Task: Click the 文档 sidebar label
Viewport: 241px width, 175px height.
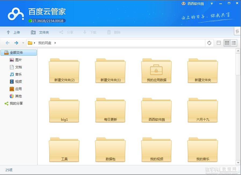Action: click(x=19, y=67)
